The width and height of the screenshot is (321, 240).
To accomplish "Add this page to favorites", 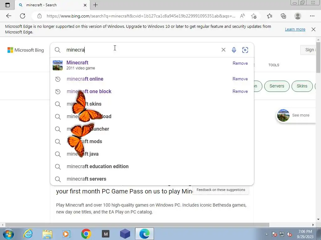I will (254, 16).
